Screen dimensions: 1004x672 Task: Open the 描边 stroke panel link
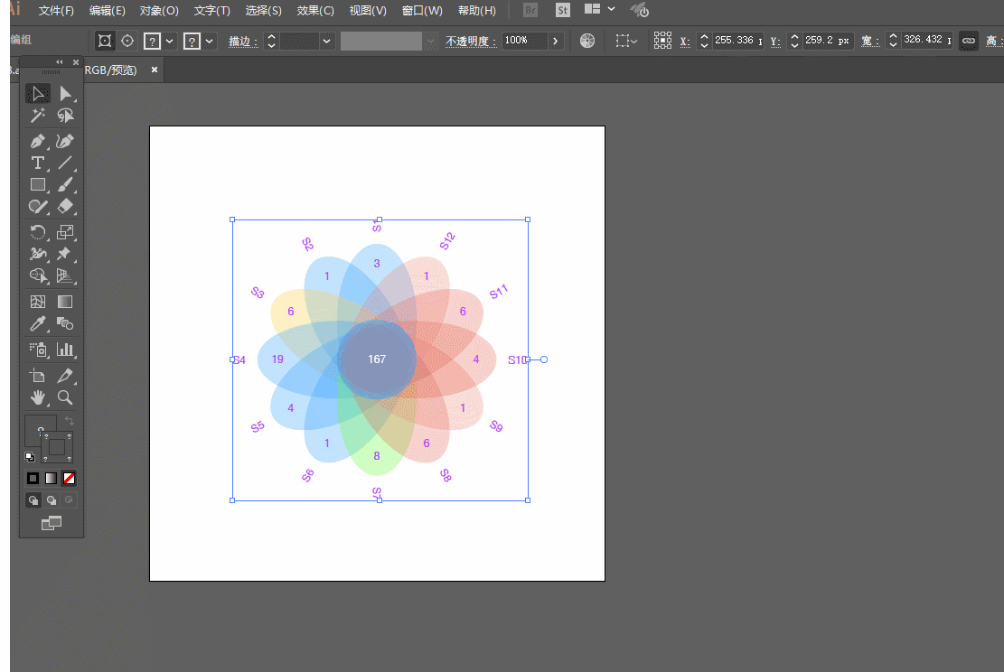[243, 41]
